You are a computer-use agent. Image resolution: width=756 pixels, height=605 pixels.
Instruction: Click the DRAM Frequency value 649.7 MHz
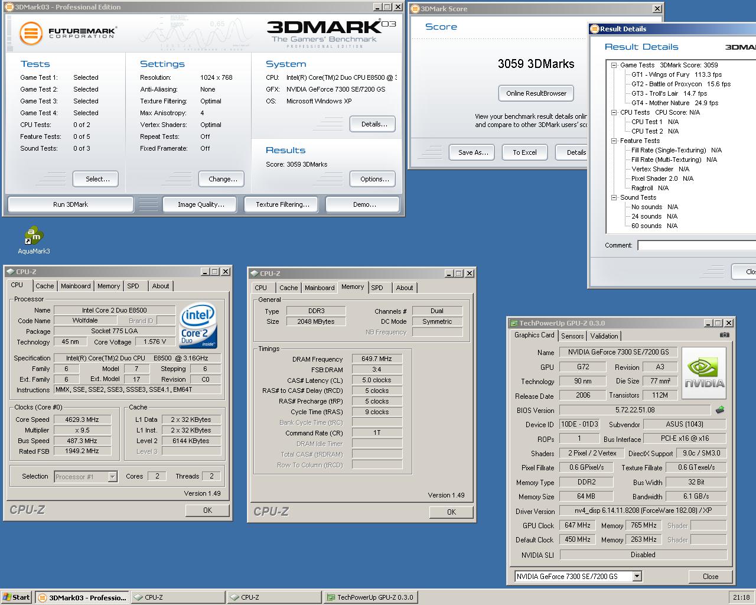tap(377, 359)
